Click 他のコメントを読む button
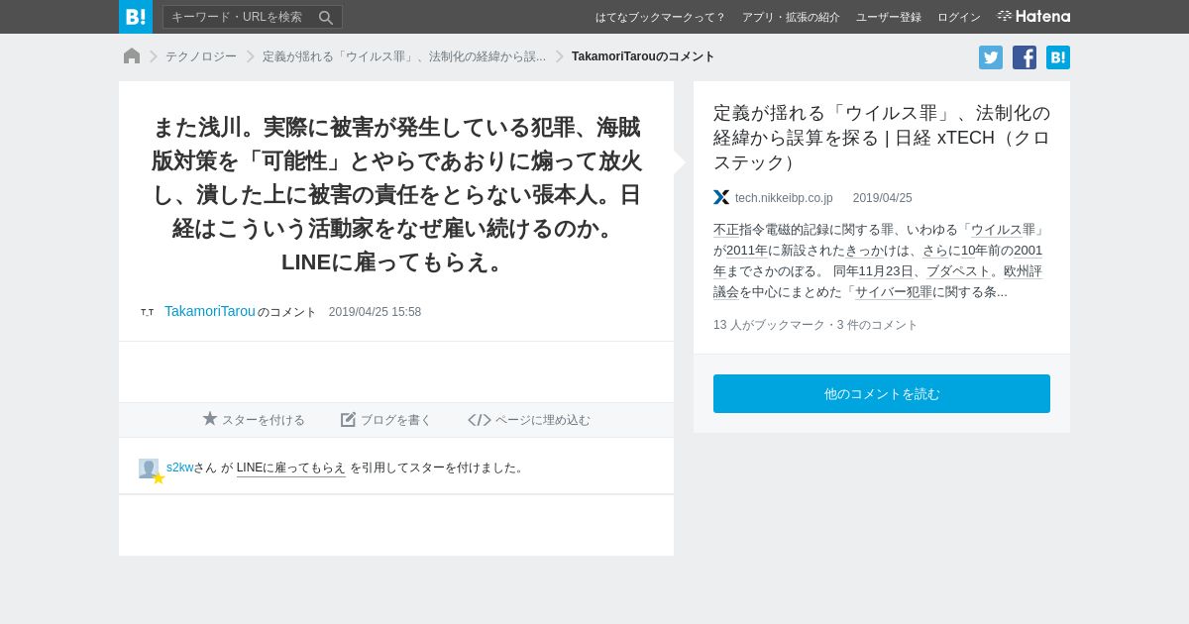 coord(882,393)
